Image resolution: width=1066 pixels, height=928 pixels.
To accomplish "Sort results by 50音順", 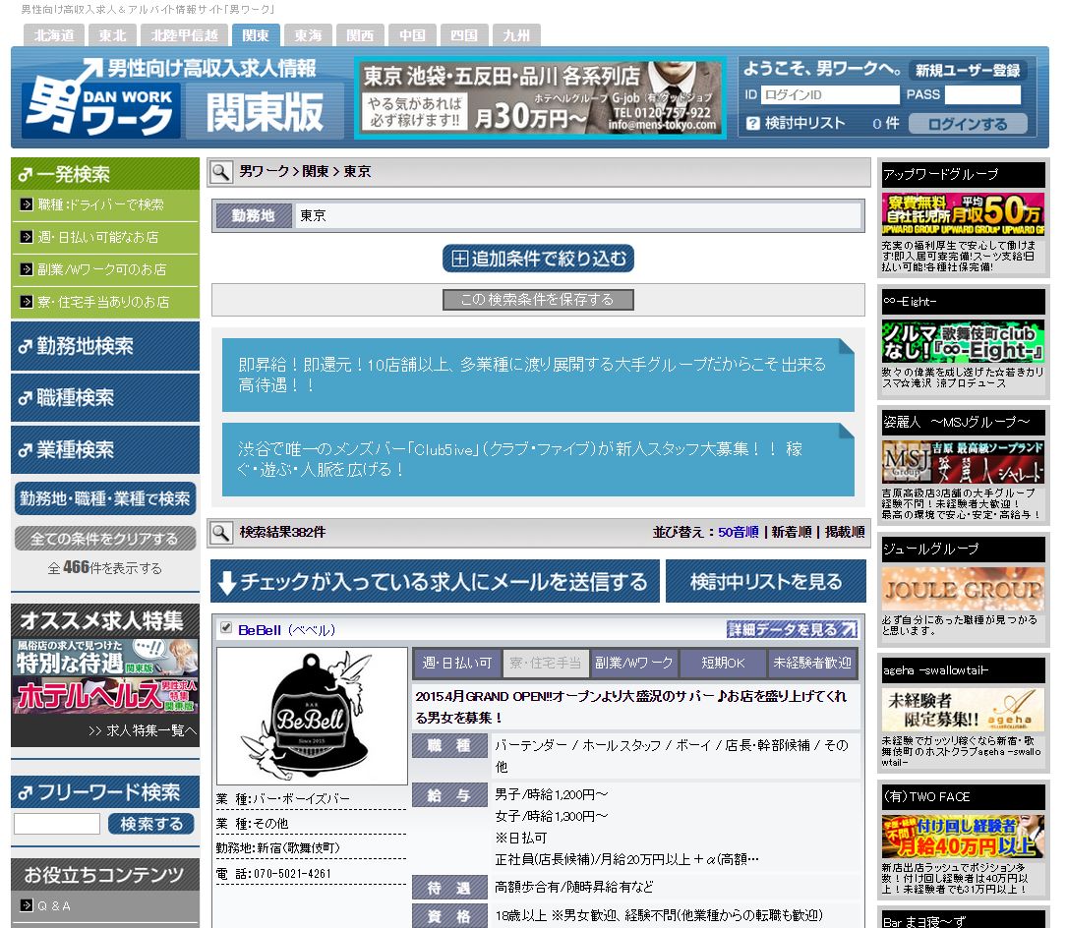I will click(x=739, y=533).
